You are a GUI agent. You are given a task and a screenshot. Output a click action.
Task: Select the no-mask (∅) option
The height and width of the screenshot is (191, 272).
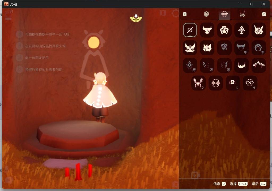click(x=190, y=30)
